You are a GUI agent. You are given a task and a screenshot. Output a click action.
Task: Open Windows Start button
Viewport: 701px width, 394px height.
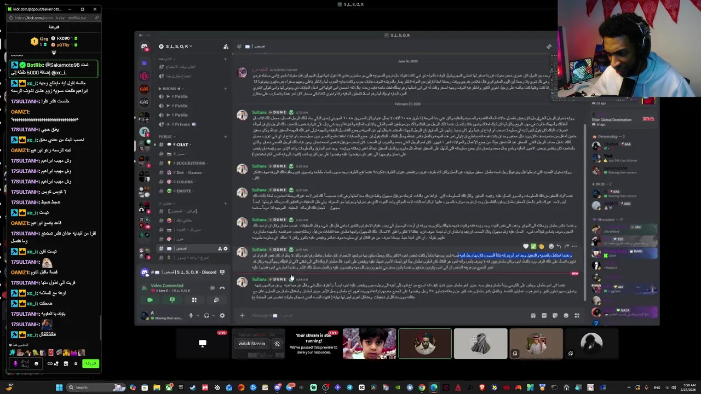pyautogui.click(x=59, y=387)
